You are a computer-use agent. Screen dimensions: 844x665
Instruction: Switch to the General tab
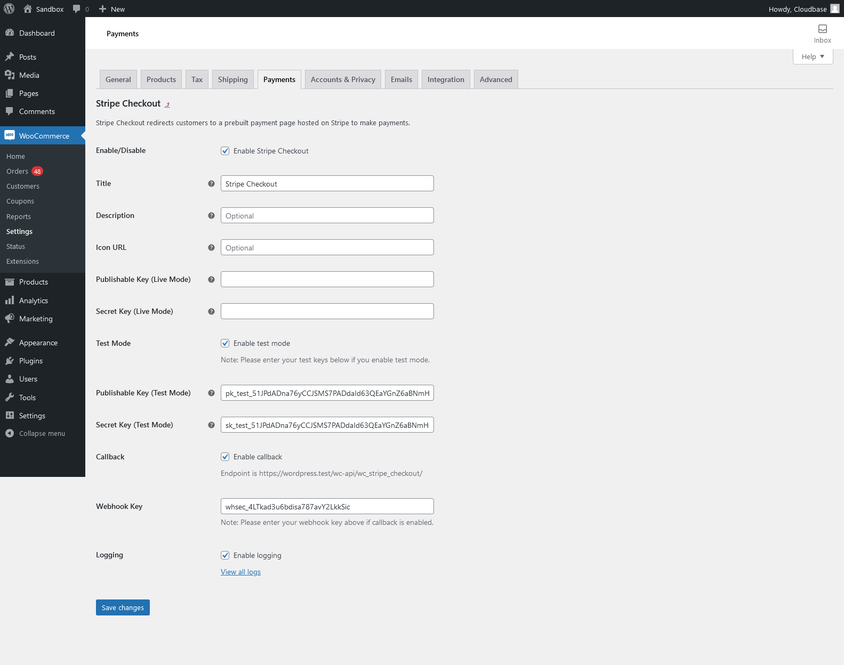click(118, 79)
